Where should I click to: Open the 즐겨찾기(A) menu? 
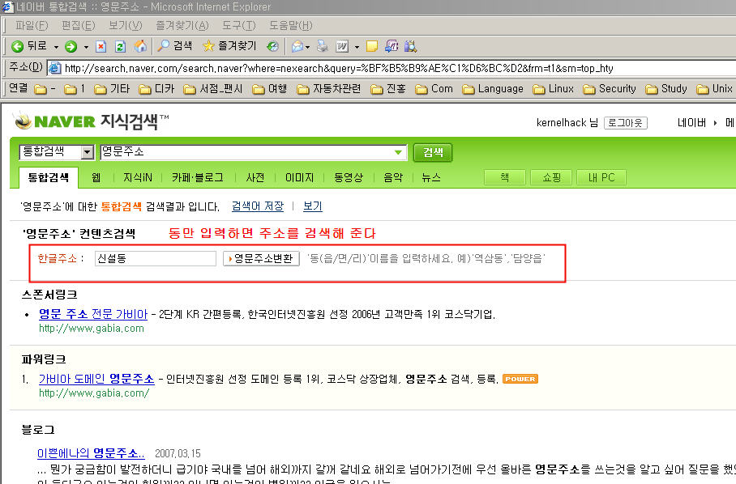182,26
